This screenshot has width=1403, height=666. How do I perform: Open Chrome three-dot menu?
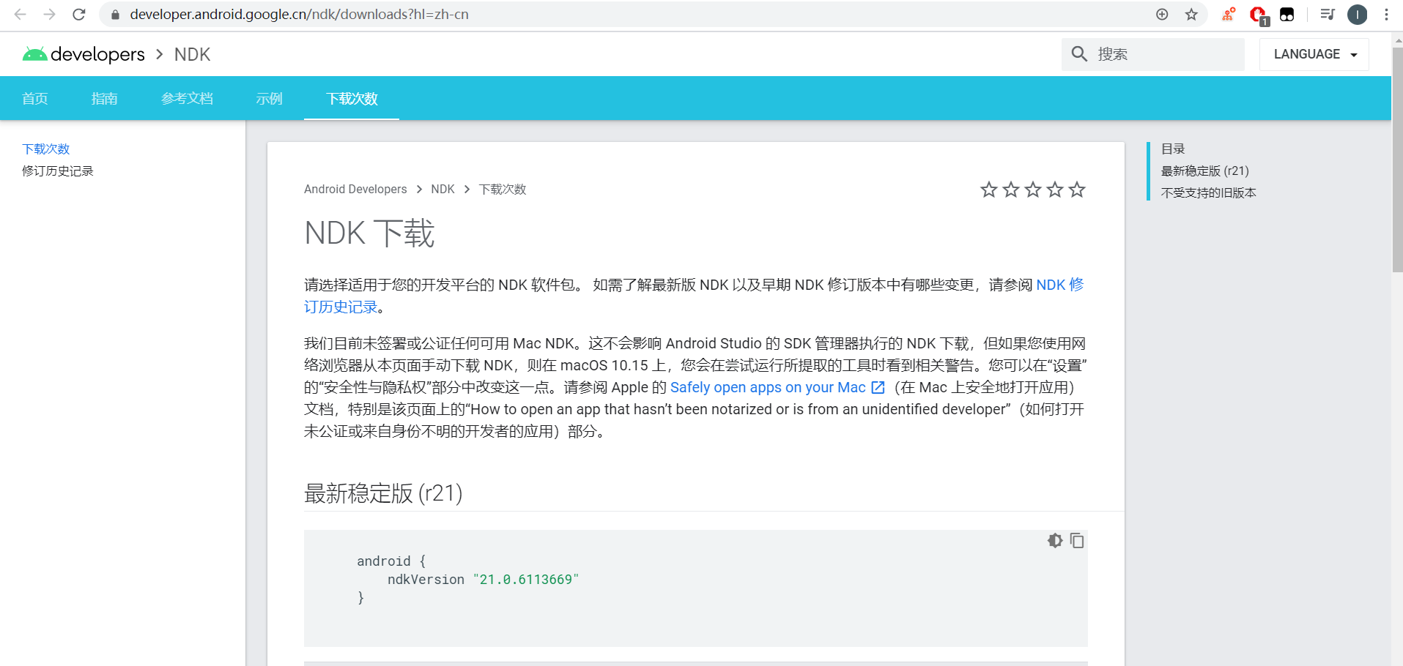(x=1386, y=14)
